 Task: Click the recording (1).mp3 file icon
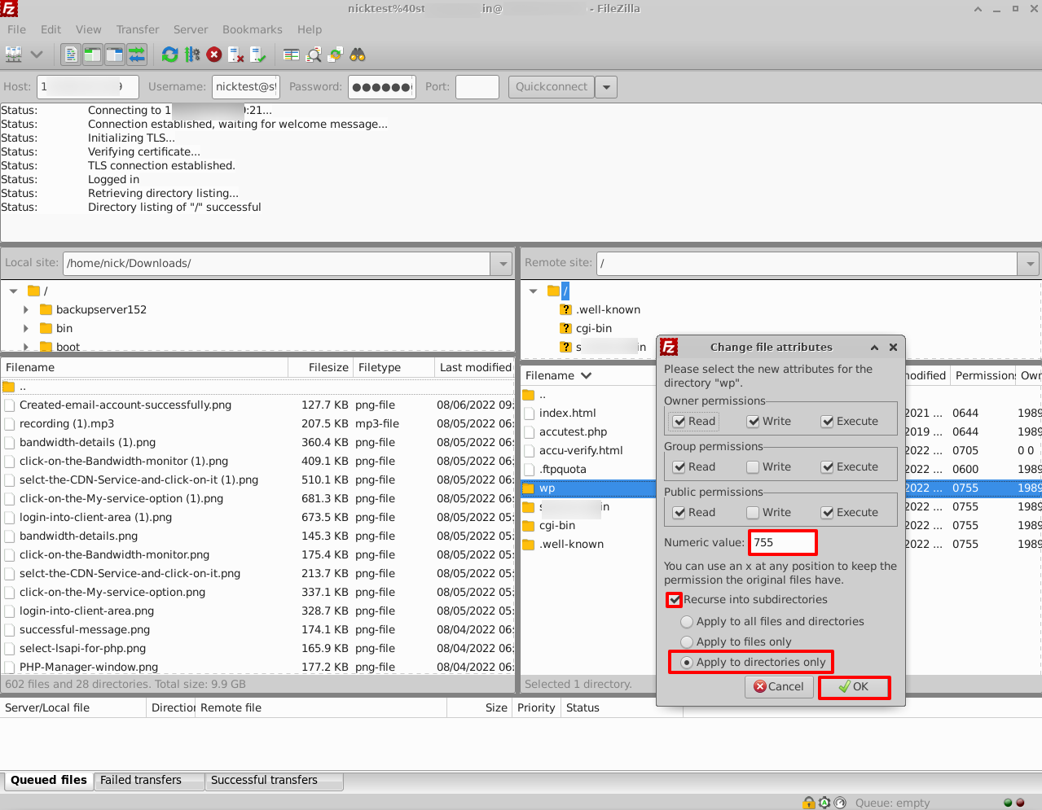[x=10, y=423]
